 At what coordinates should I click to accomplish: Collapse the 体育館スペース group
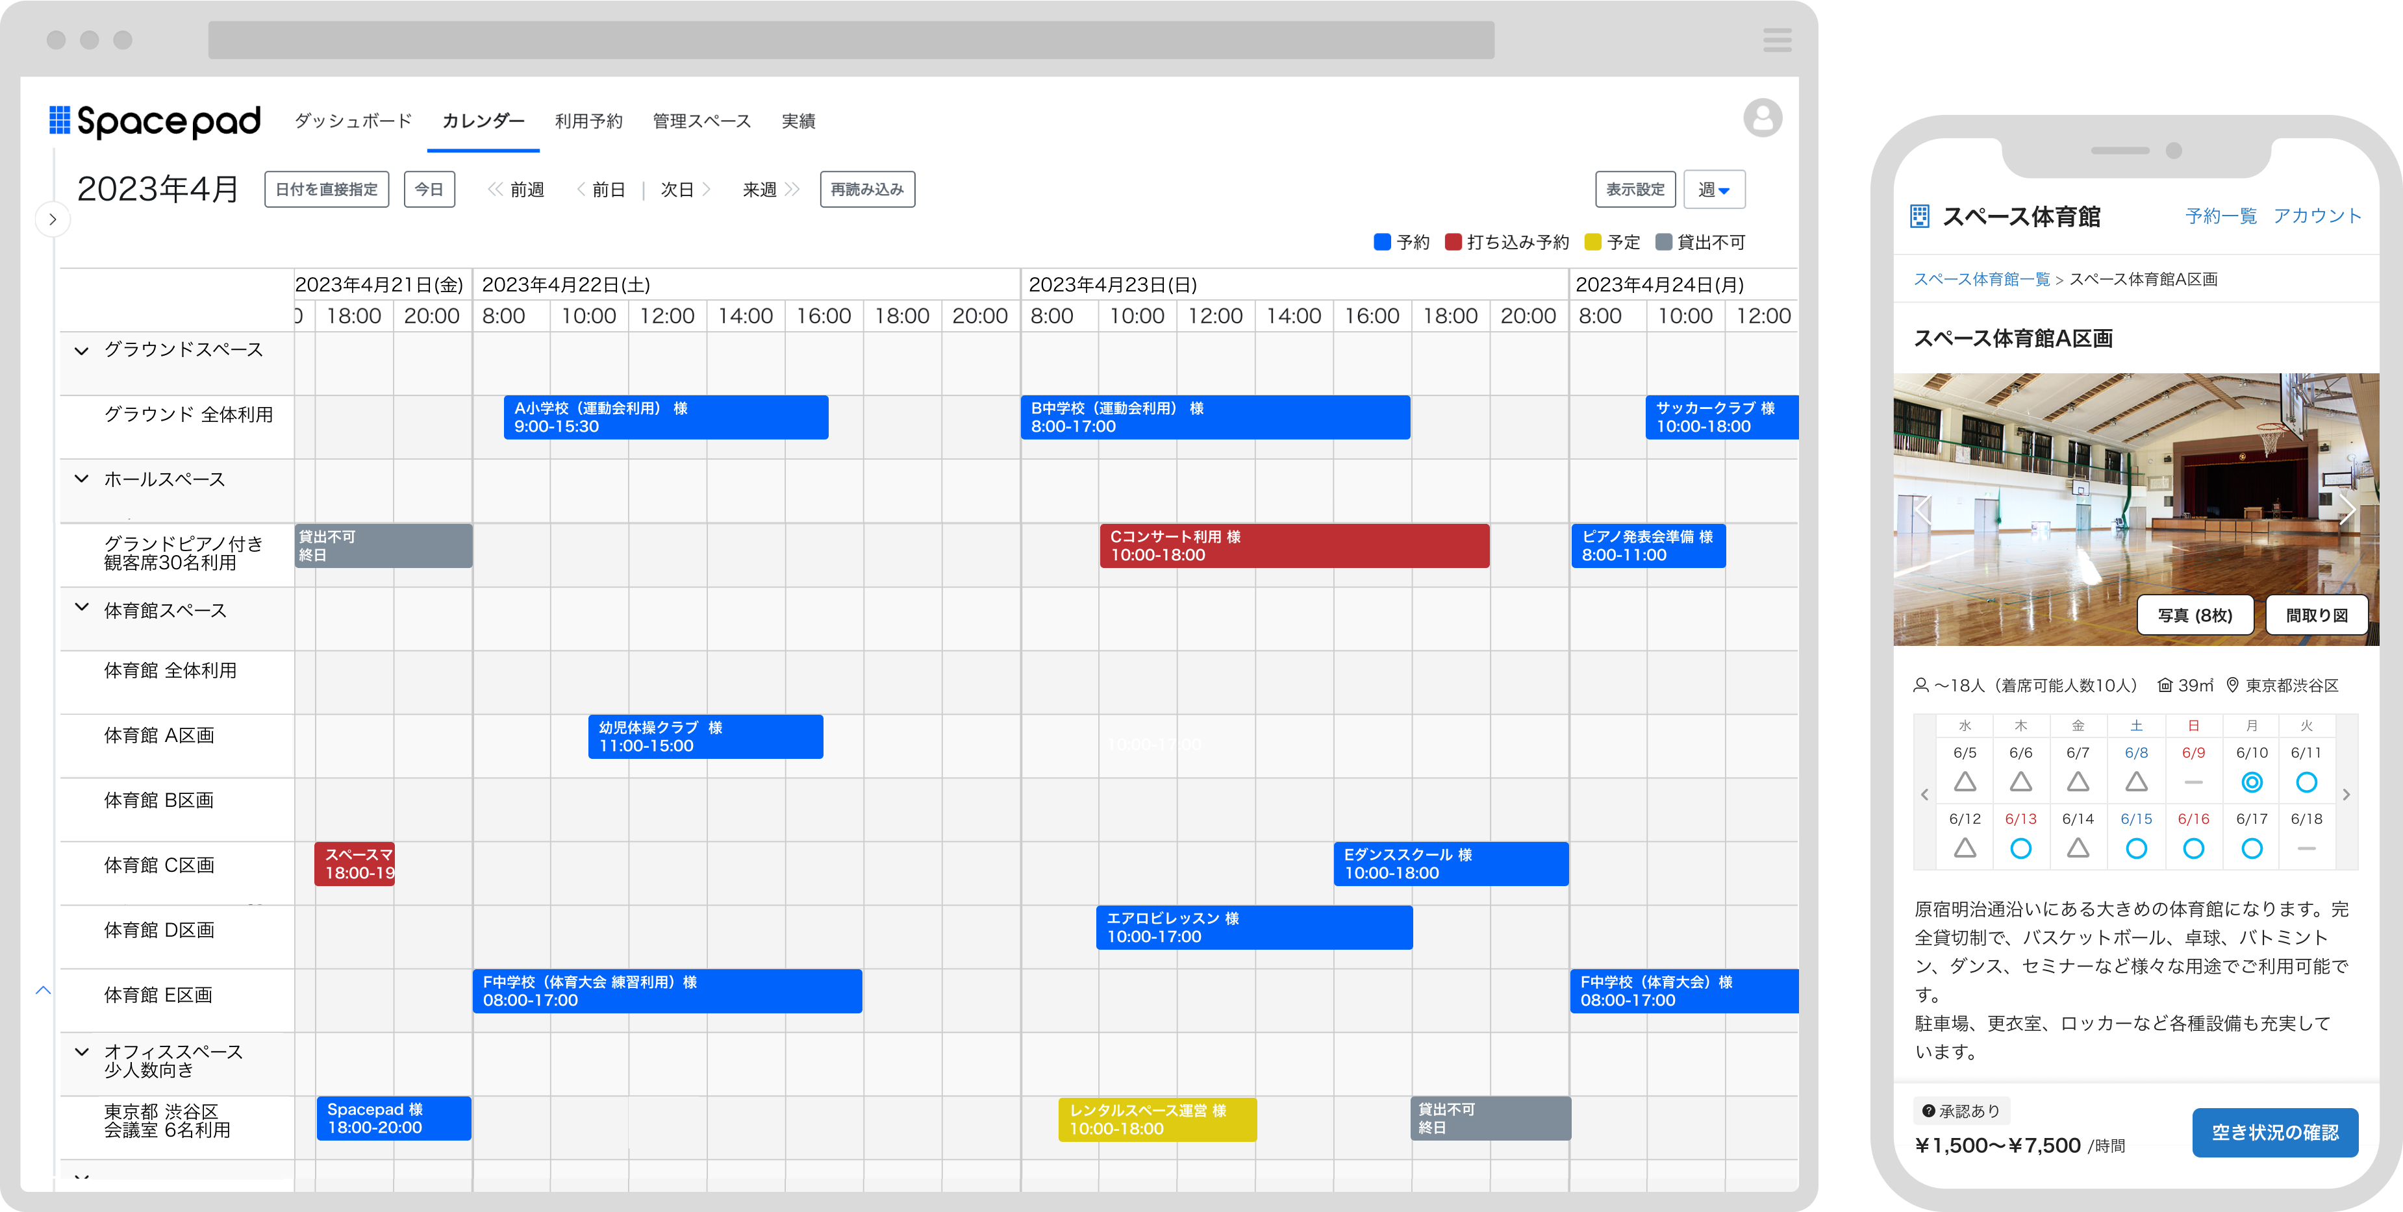82,608
